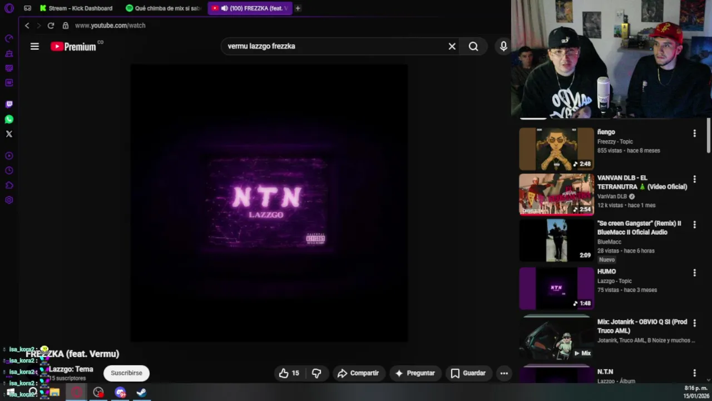712x401 pixels.
Task: Open Opera GX from the taskbar
Action: (76, 393)
